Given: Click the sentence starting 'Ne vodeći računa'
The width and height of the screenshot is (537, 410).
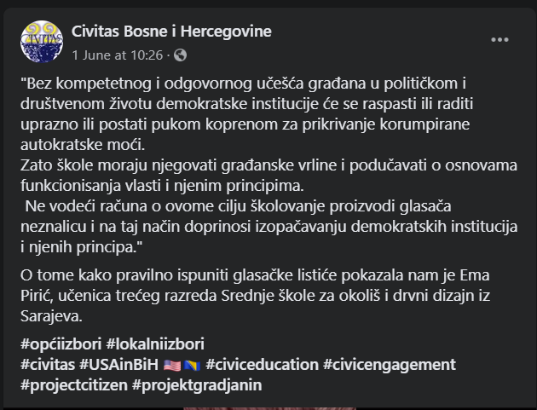Looking at the screenshot, I should (x=268, y=227).
